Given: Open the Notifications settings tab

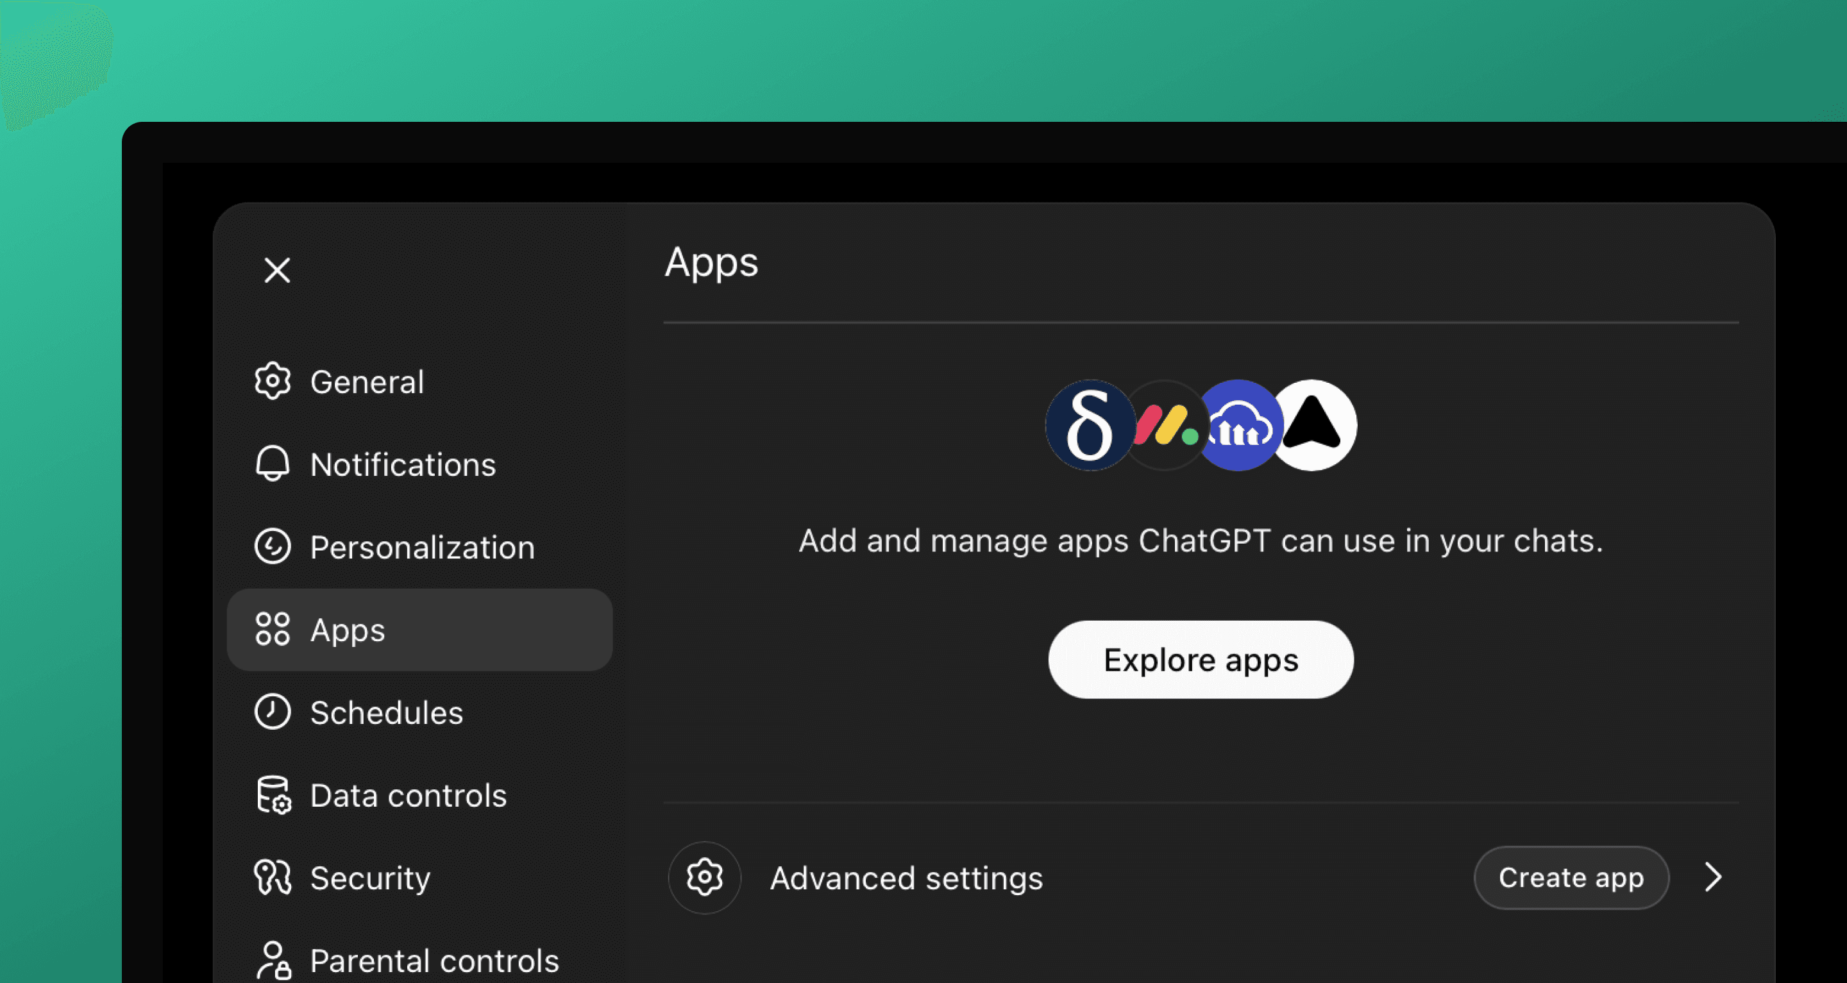Looking at the screenshot, I should pyautogui.click(x=419, y=464).
